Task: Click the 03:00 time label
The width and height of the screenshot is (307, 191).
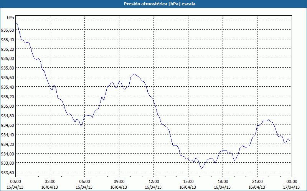Action: pyautogui.click(x=50, y=182)
